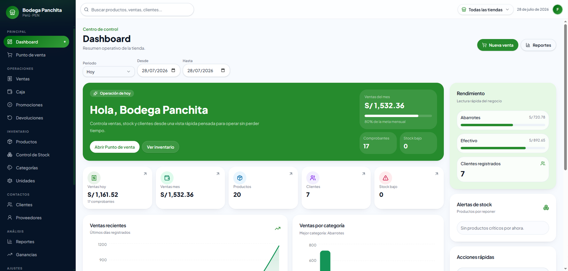Click the Comprobantes 17 tile
This screenshot has width=568, height=271.
tap(378, 143)
